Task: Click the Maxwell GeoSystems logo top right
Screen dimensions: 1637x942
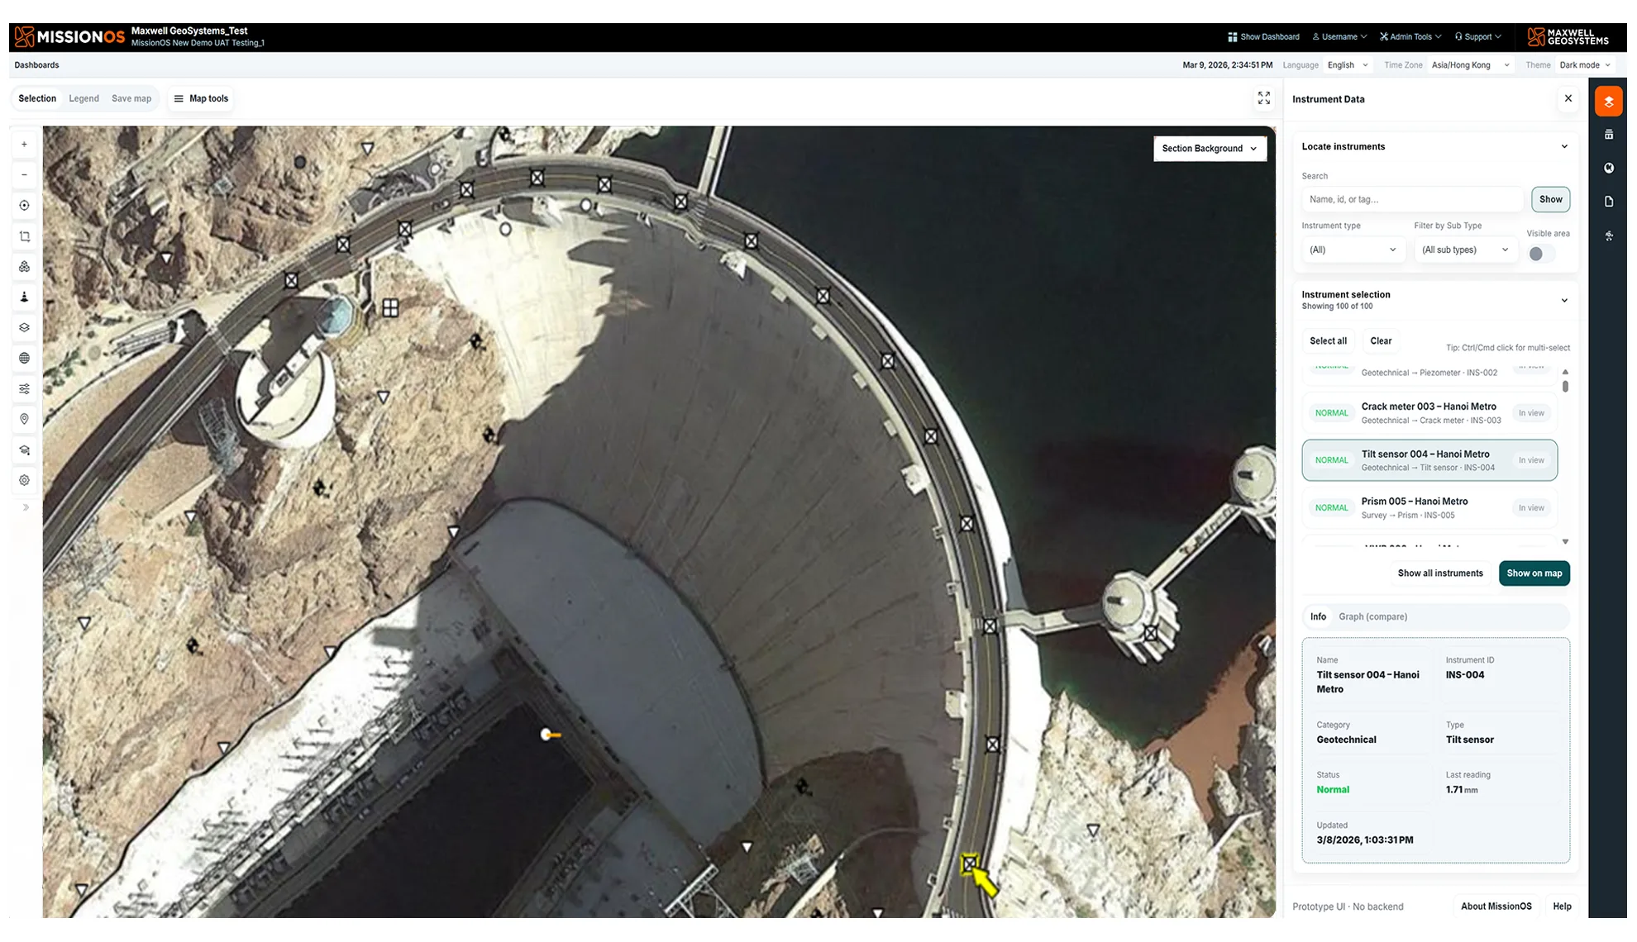Action: (x=1568, y=36)
